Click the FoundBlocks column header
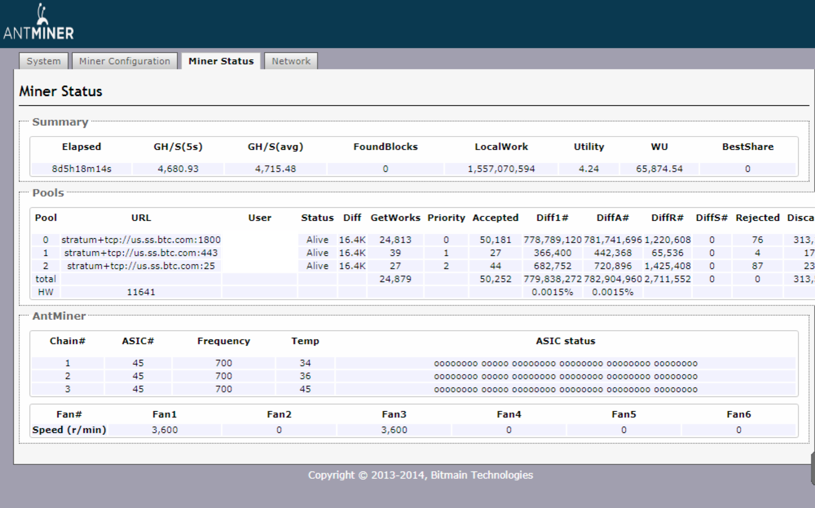 pos(385,147)
